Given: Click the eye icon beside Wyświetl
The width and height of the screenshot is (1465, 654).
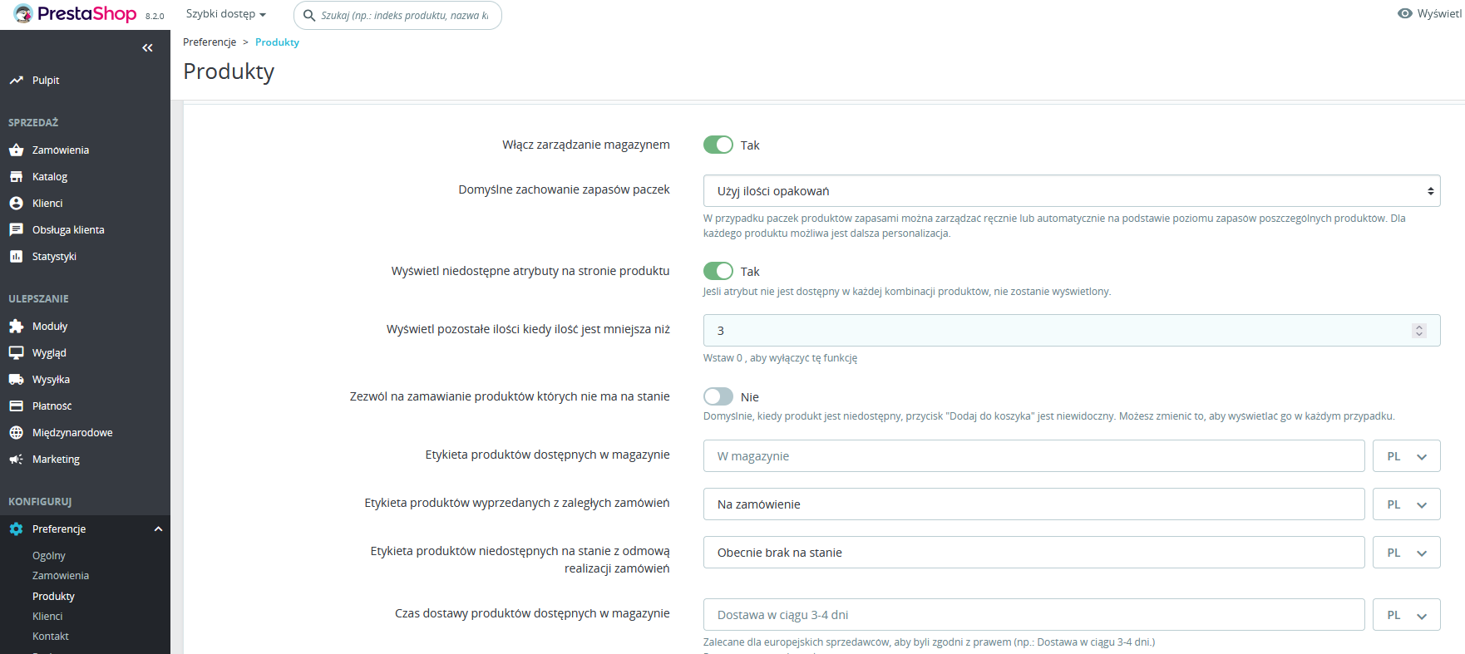Looking at the screenshot, I should (1405, 13).
